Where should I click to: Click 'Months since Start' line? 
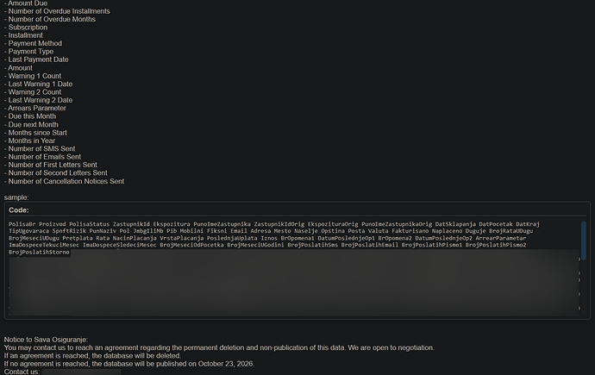point(35,133)
